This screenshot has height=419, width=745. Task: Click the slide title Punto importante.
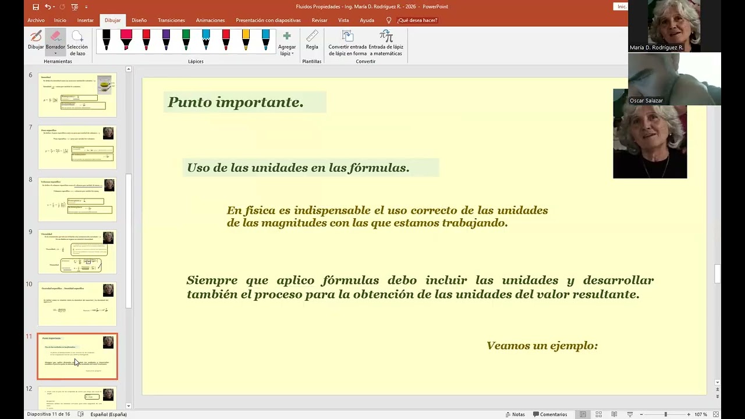[236, 102]
